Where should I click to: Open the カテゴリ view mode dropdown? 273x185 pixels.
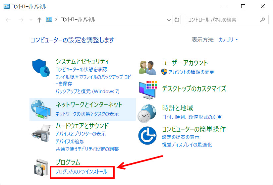[x=228, y=40]
